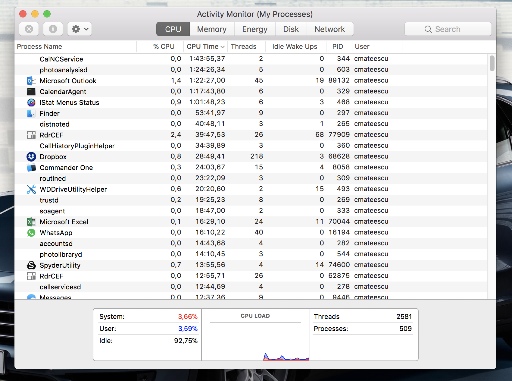Screen dimensions: 512x381
Task: Click PID 16194 in the WhatsApp row
Action: [339, 232]
